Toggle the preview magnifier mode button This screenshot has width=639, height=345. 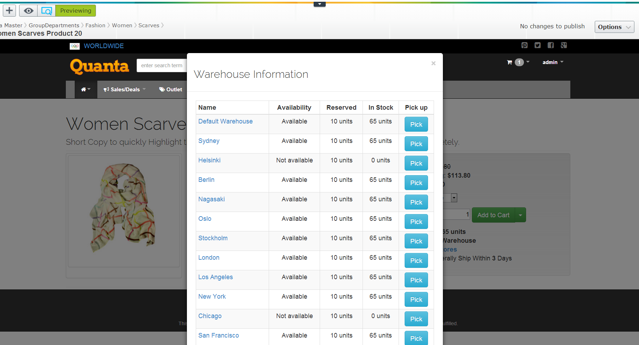tap(46, 11)
